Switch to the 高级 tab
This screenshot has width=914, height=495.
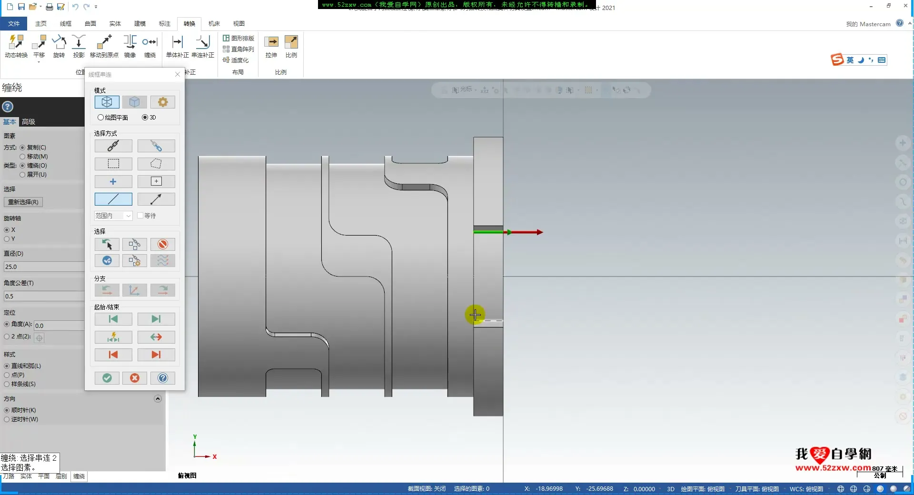(x=29, y=122)
